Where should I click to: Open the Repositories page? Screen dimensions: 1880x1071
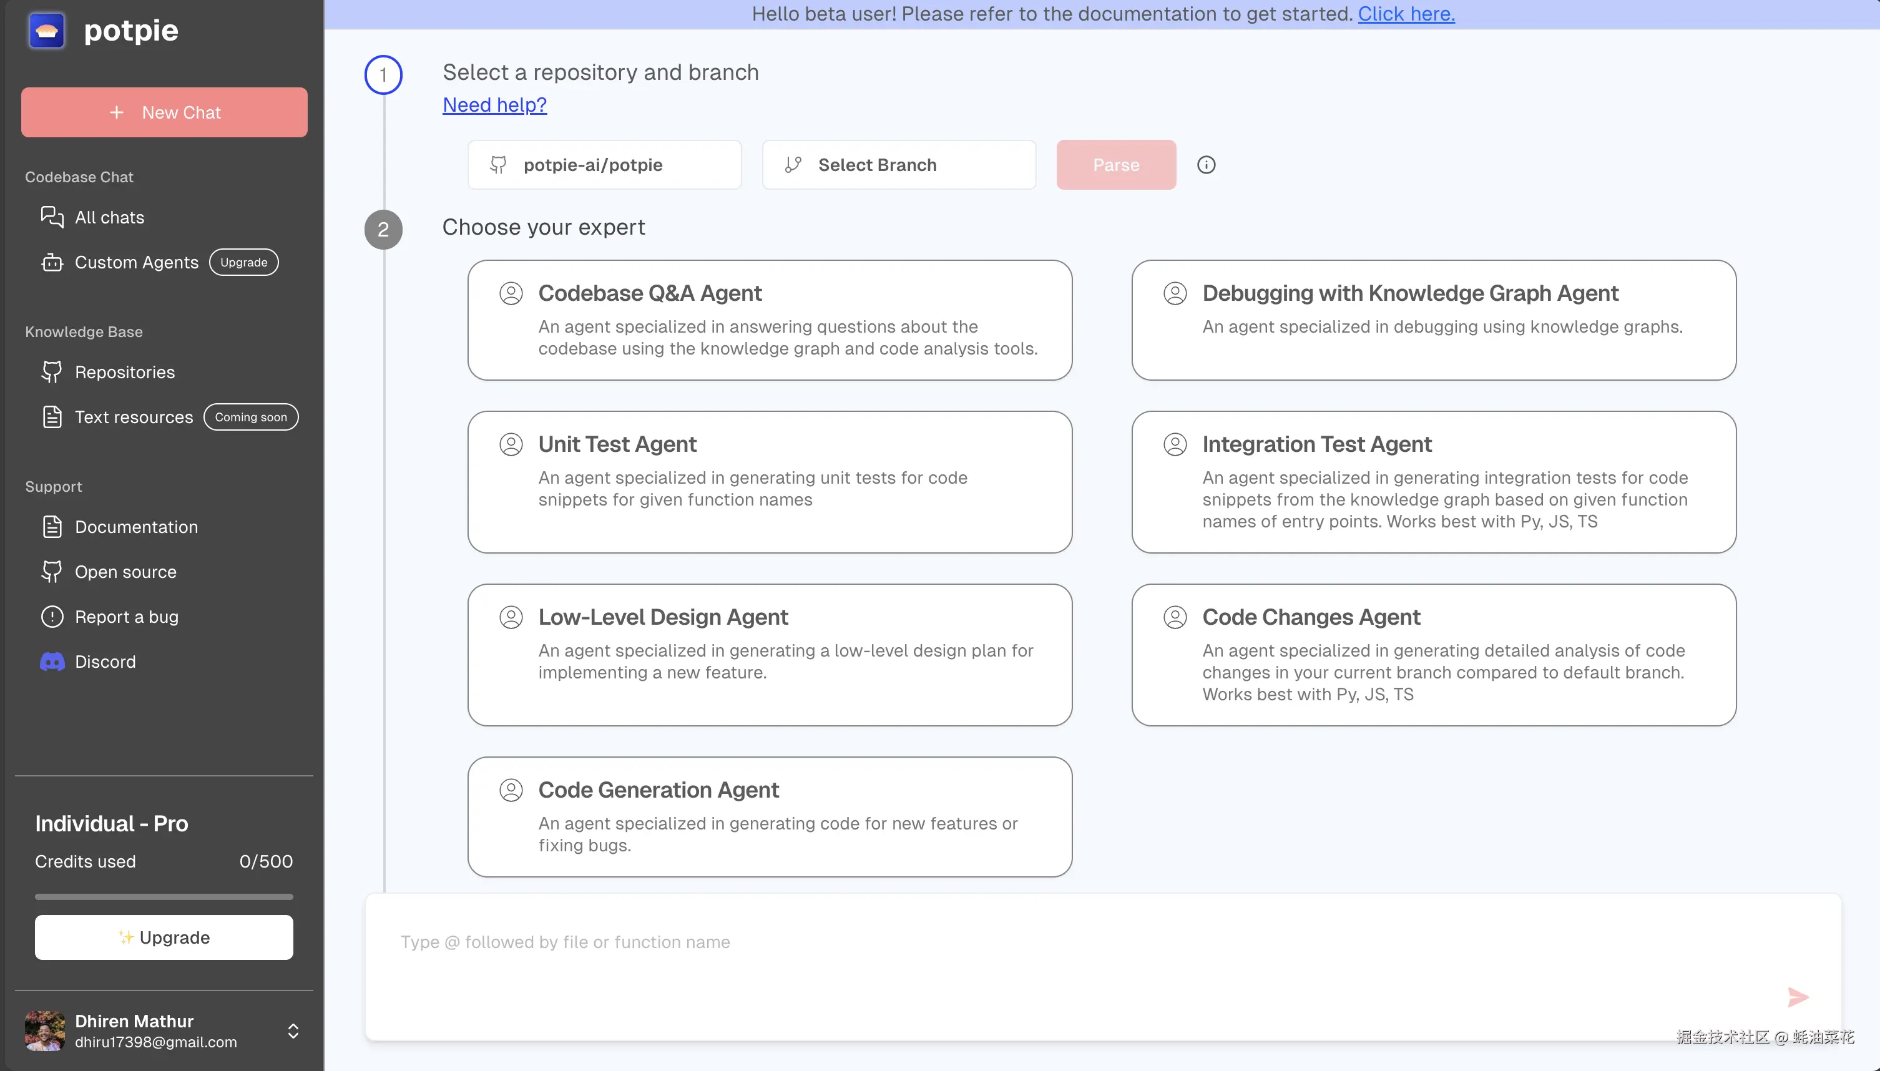tap(124, 372)
